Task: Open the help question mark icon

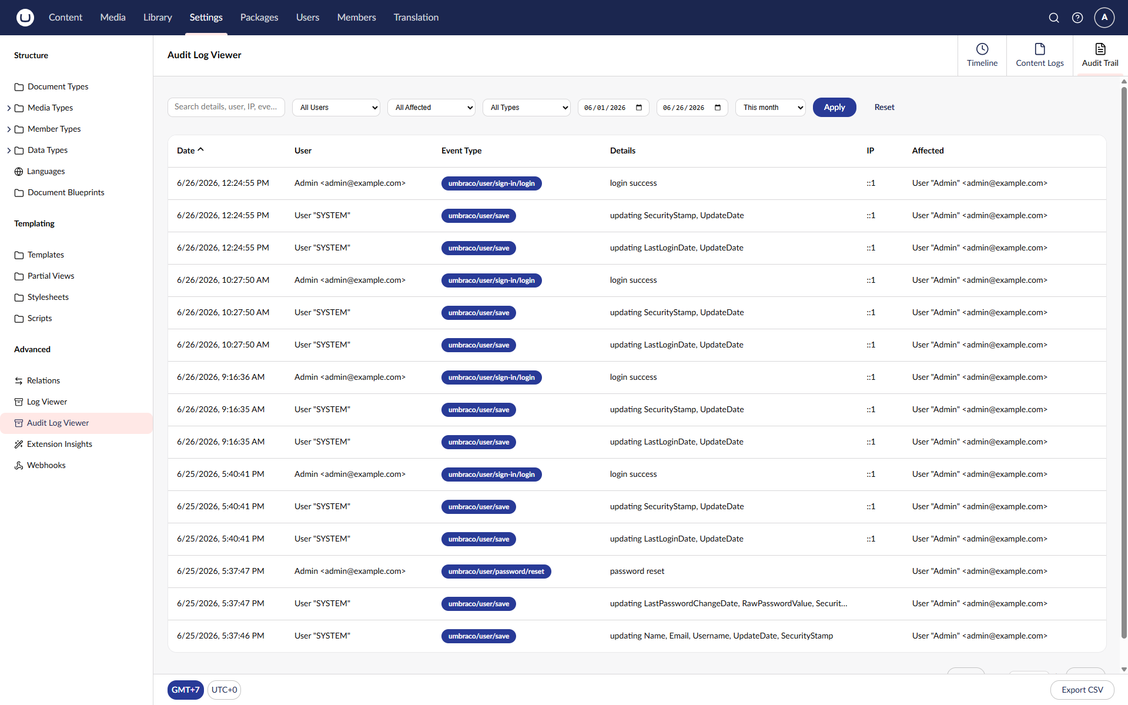Action: 1077,18
